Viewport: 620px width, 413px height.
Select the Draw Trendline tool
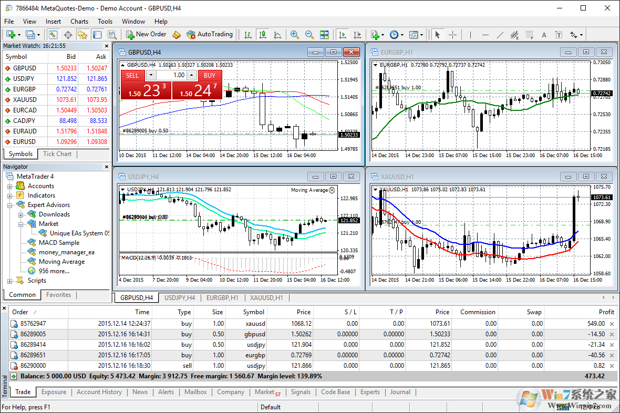click(x=500, y=35)
